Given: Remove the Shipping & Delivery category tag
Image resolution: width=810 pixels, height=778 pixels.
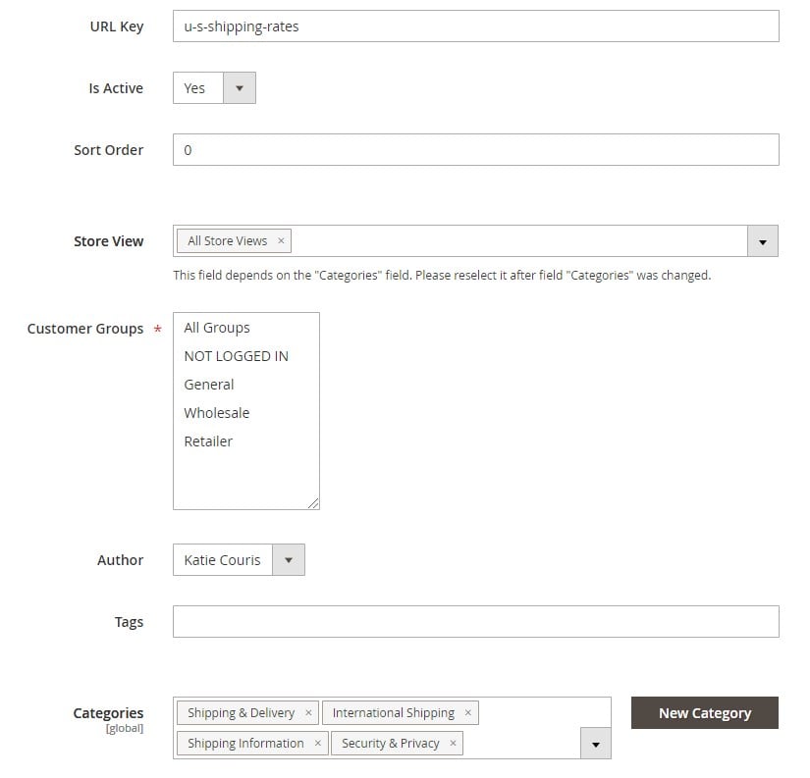Looking at the screenshot, I should (x=308, y=713).
